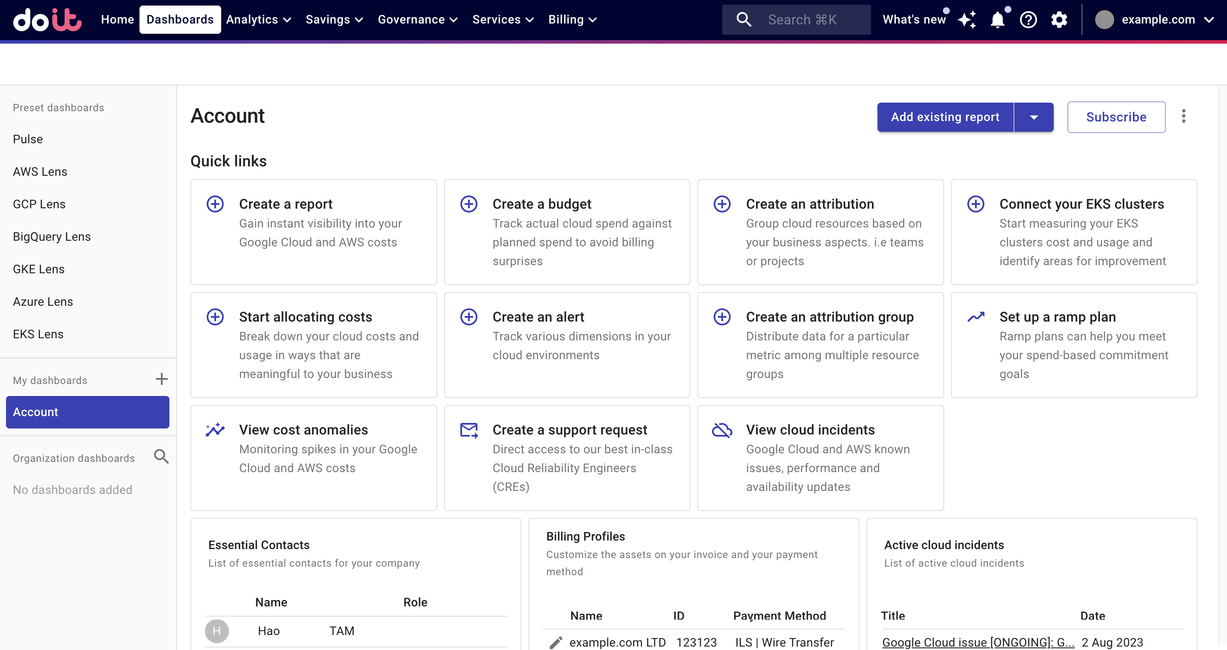Open the settings gear icon

1059,20
